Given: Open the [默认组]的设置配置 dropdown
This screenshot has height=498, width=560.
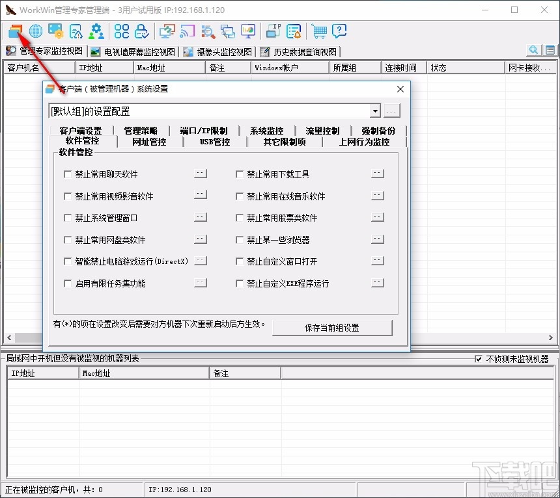Looking at the screenshot, I should (x=376, y=111).
